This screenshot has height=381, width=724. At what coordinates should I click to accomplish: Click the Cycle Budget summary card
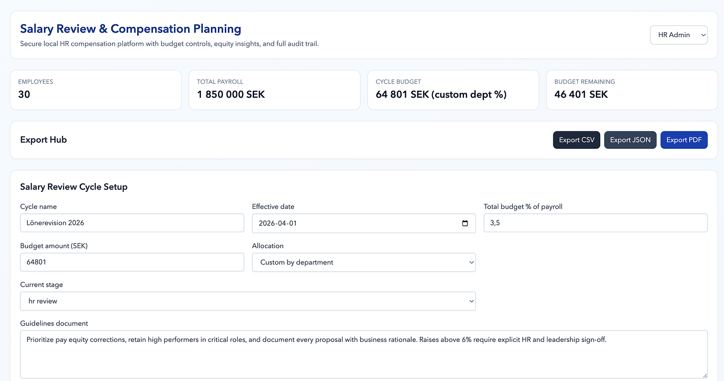[x=453, y=90]
